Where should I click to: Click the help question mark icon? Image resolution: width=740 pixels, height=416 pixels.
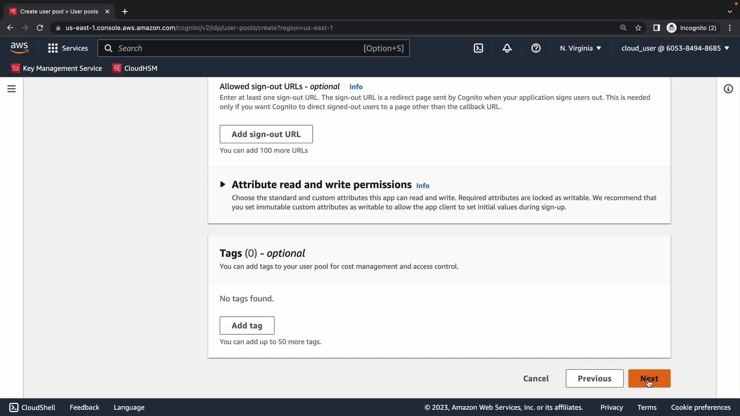click(x=536, y=48)
